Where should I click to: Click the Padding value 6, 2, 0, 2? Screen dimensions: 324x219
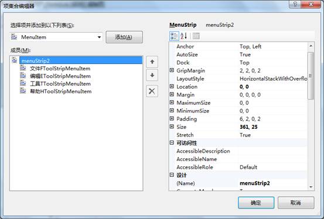(250, 119)
